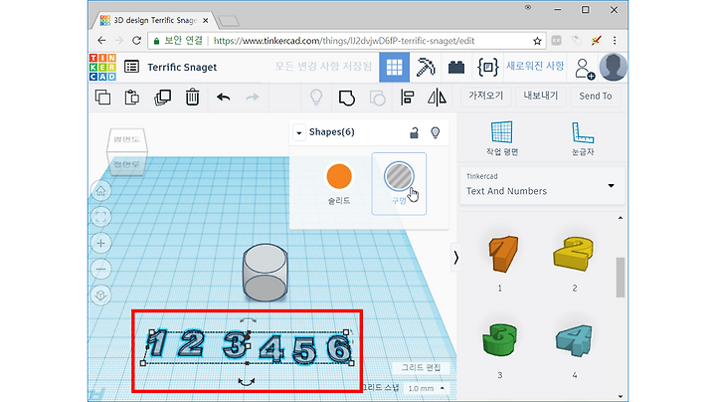Collapse the shapes side panel chevron
Image resolution: width=716 pixels, height=402 pixels.
455,258
